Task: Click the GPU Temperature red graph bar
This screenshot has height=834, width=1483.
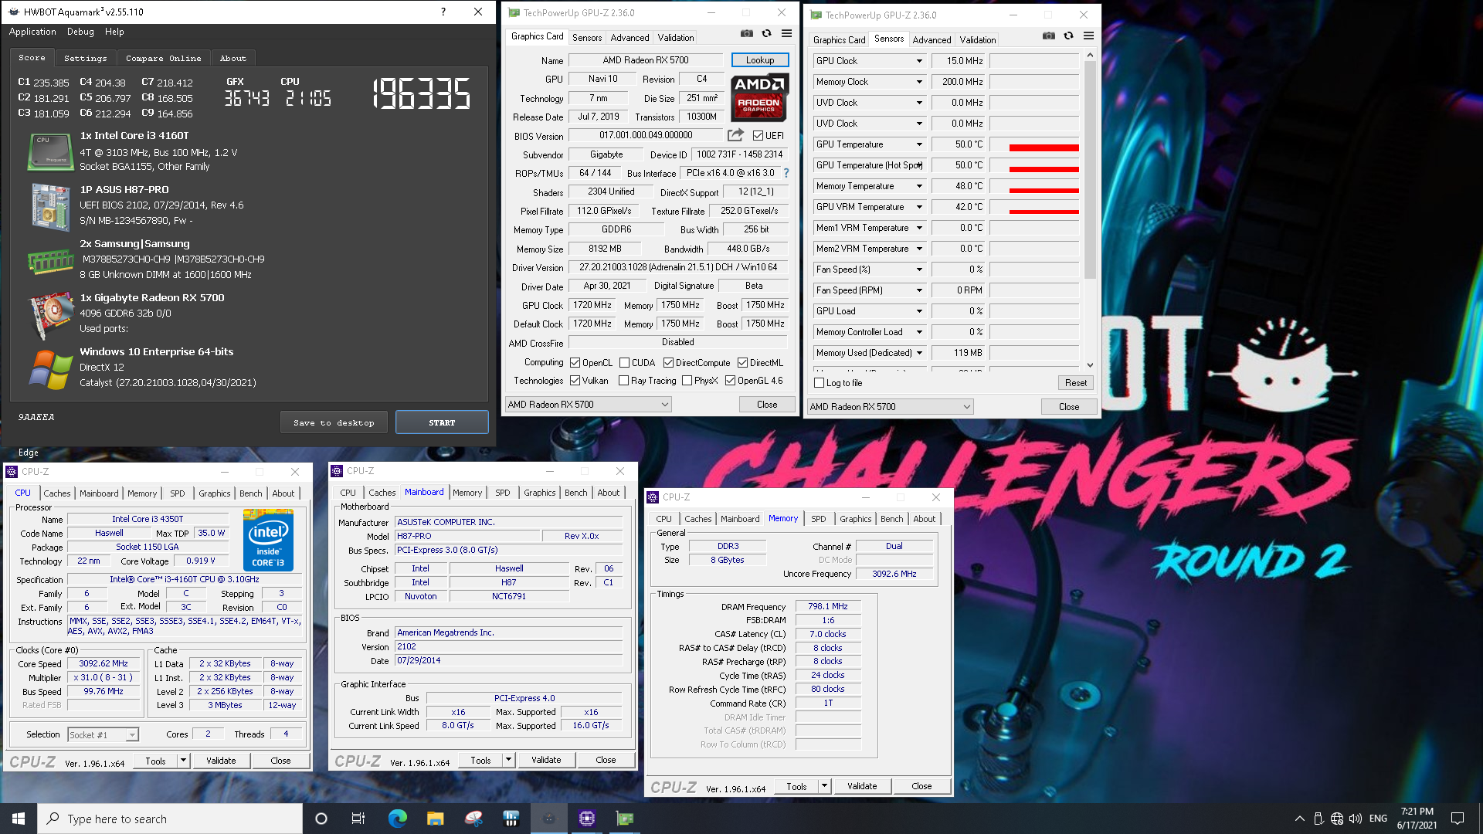Action: 1044,147
